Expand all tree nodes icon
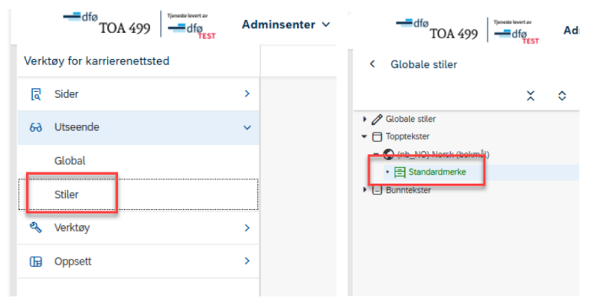Image resolution: width=598 pixels, height=305 pixels. pos(562,96)
